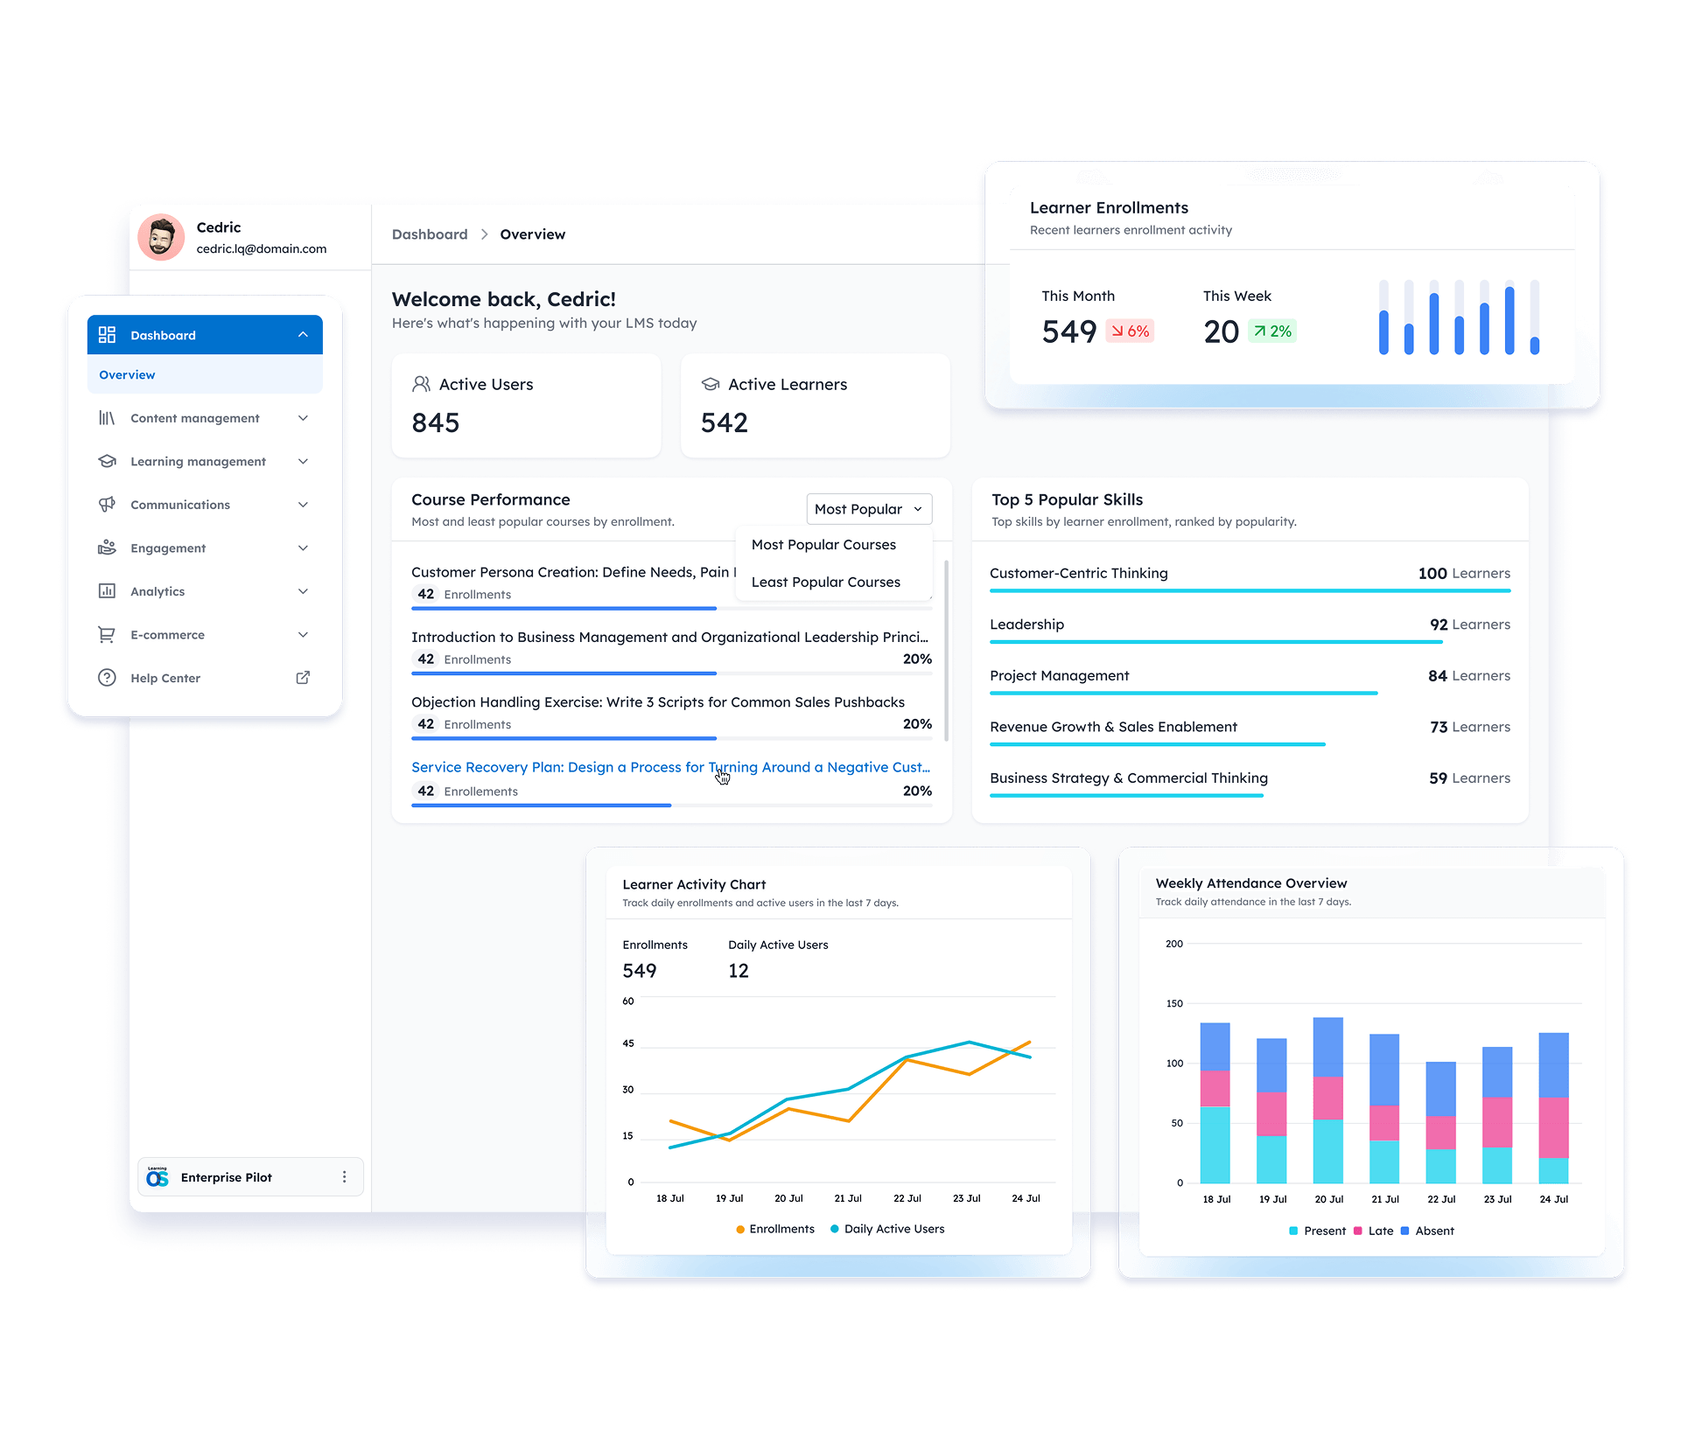Click the Engagement hand icon
1688x1451 pixels.
click(x=107, y=548)
